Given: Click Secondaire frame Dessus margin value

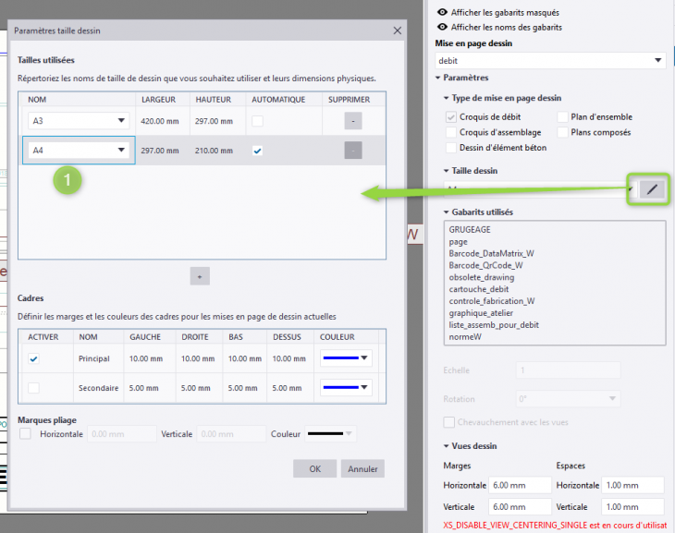Looking at the screenshot, I should click(287, 388).
